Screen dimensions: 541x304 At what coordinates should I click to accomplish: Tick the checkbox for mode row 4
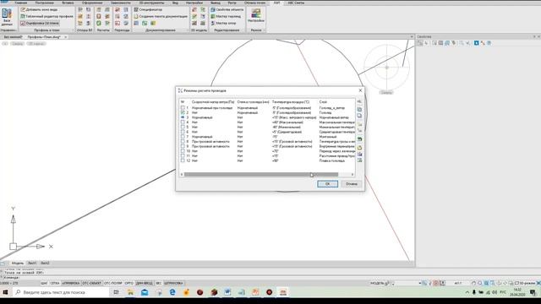(183, 122)
